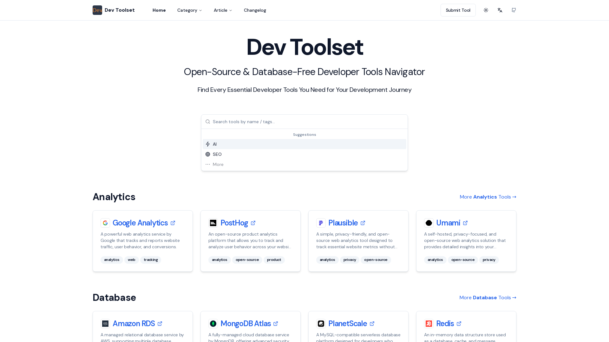Screen dimensions: 609x342
Task: Toggle the light/dark theme sun icon
Action: point(486,10)
